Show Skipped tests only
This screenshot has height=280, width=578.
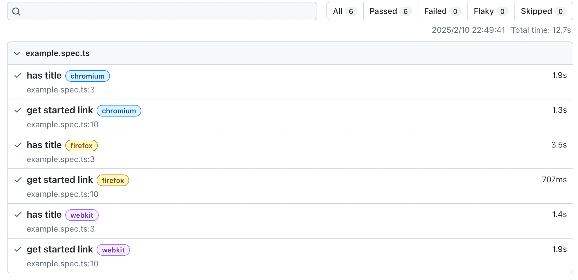[543, 11]
